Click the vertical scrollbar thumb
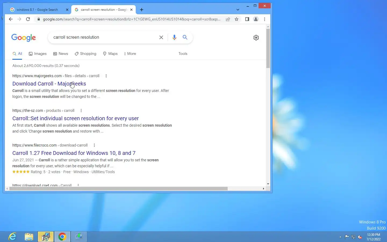The width and height of the screenshot is (387, 242). 268,48
